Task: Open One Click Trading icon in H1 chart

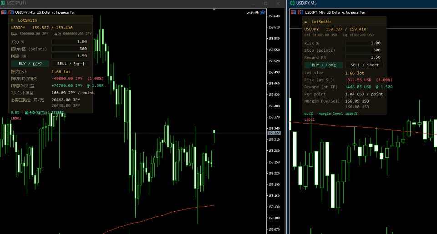Action: tap(4, 12)
